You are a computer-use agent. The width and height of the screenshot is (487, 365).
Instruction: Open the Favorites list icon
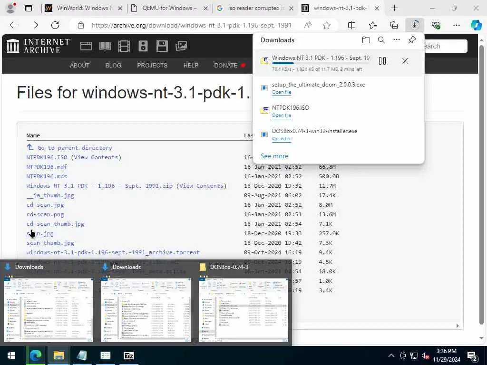pyautogui.click(x=373, y=25)
